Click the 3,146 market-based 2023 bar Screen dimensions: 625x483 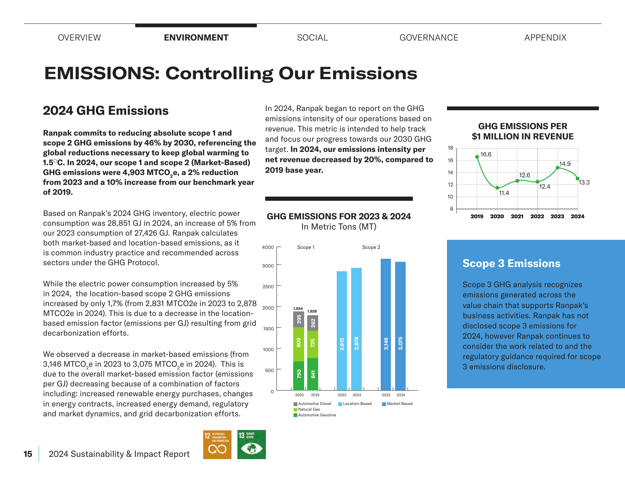(x=386, y=325)
